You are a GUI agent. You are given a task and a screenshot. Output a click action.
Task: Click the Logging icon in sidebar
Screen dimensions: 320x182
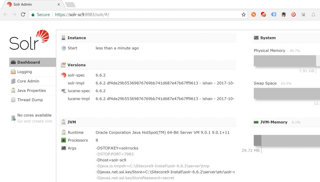coord(13,72)
